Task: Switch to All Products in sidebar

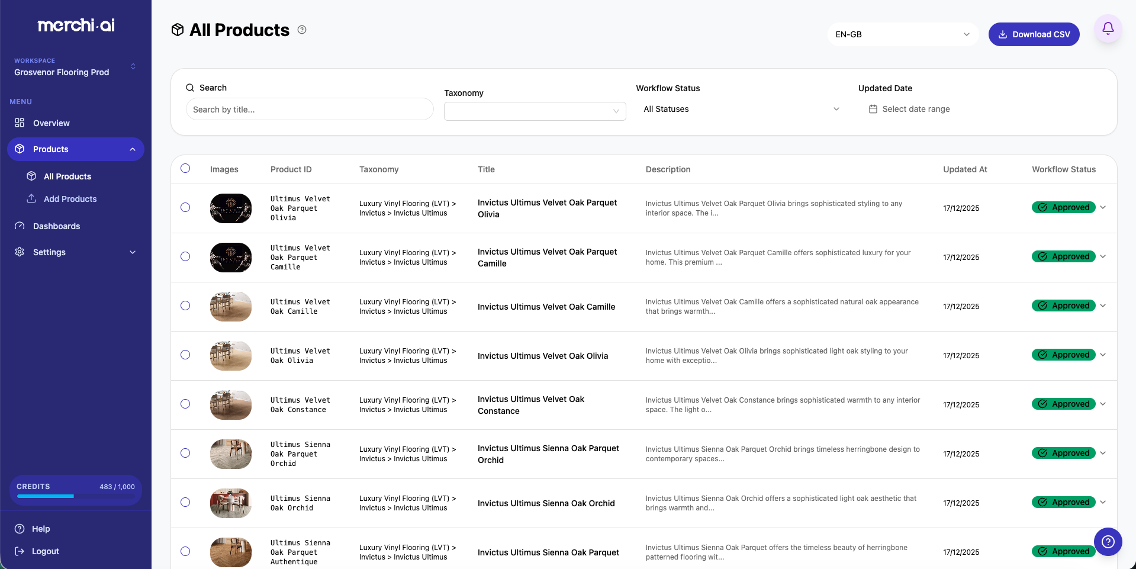Action: (x=67, y=176)
